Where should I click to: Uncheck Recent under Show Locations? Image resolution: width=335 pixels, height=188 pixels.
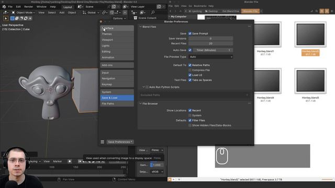pos(190,110)
